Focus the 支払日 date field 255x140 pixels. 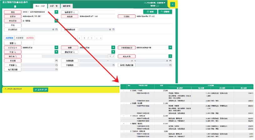97,16
